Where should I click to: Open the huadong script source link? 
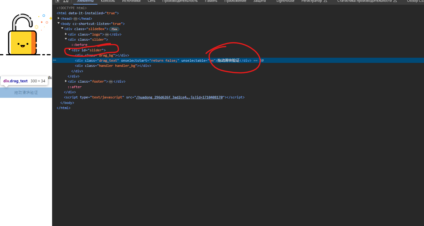[x=179, y=98]
